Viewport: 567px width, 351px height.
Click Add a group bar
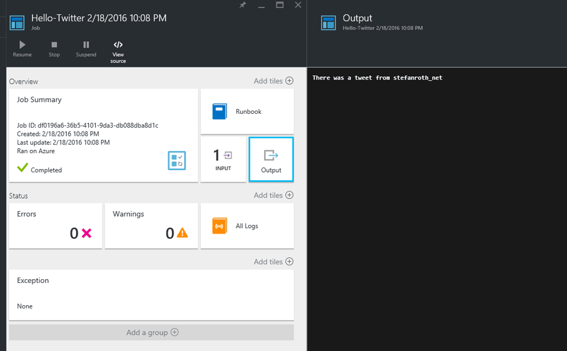[152, 333]
